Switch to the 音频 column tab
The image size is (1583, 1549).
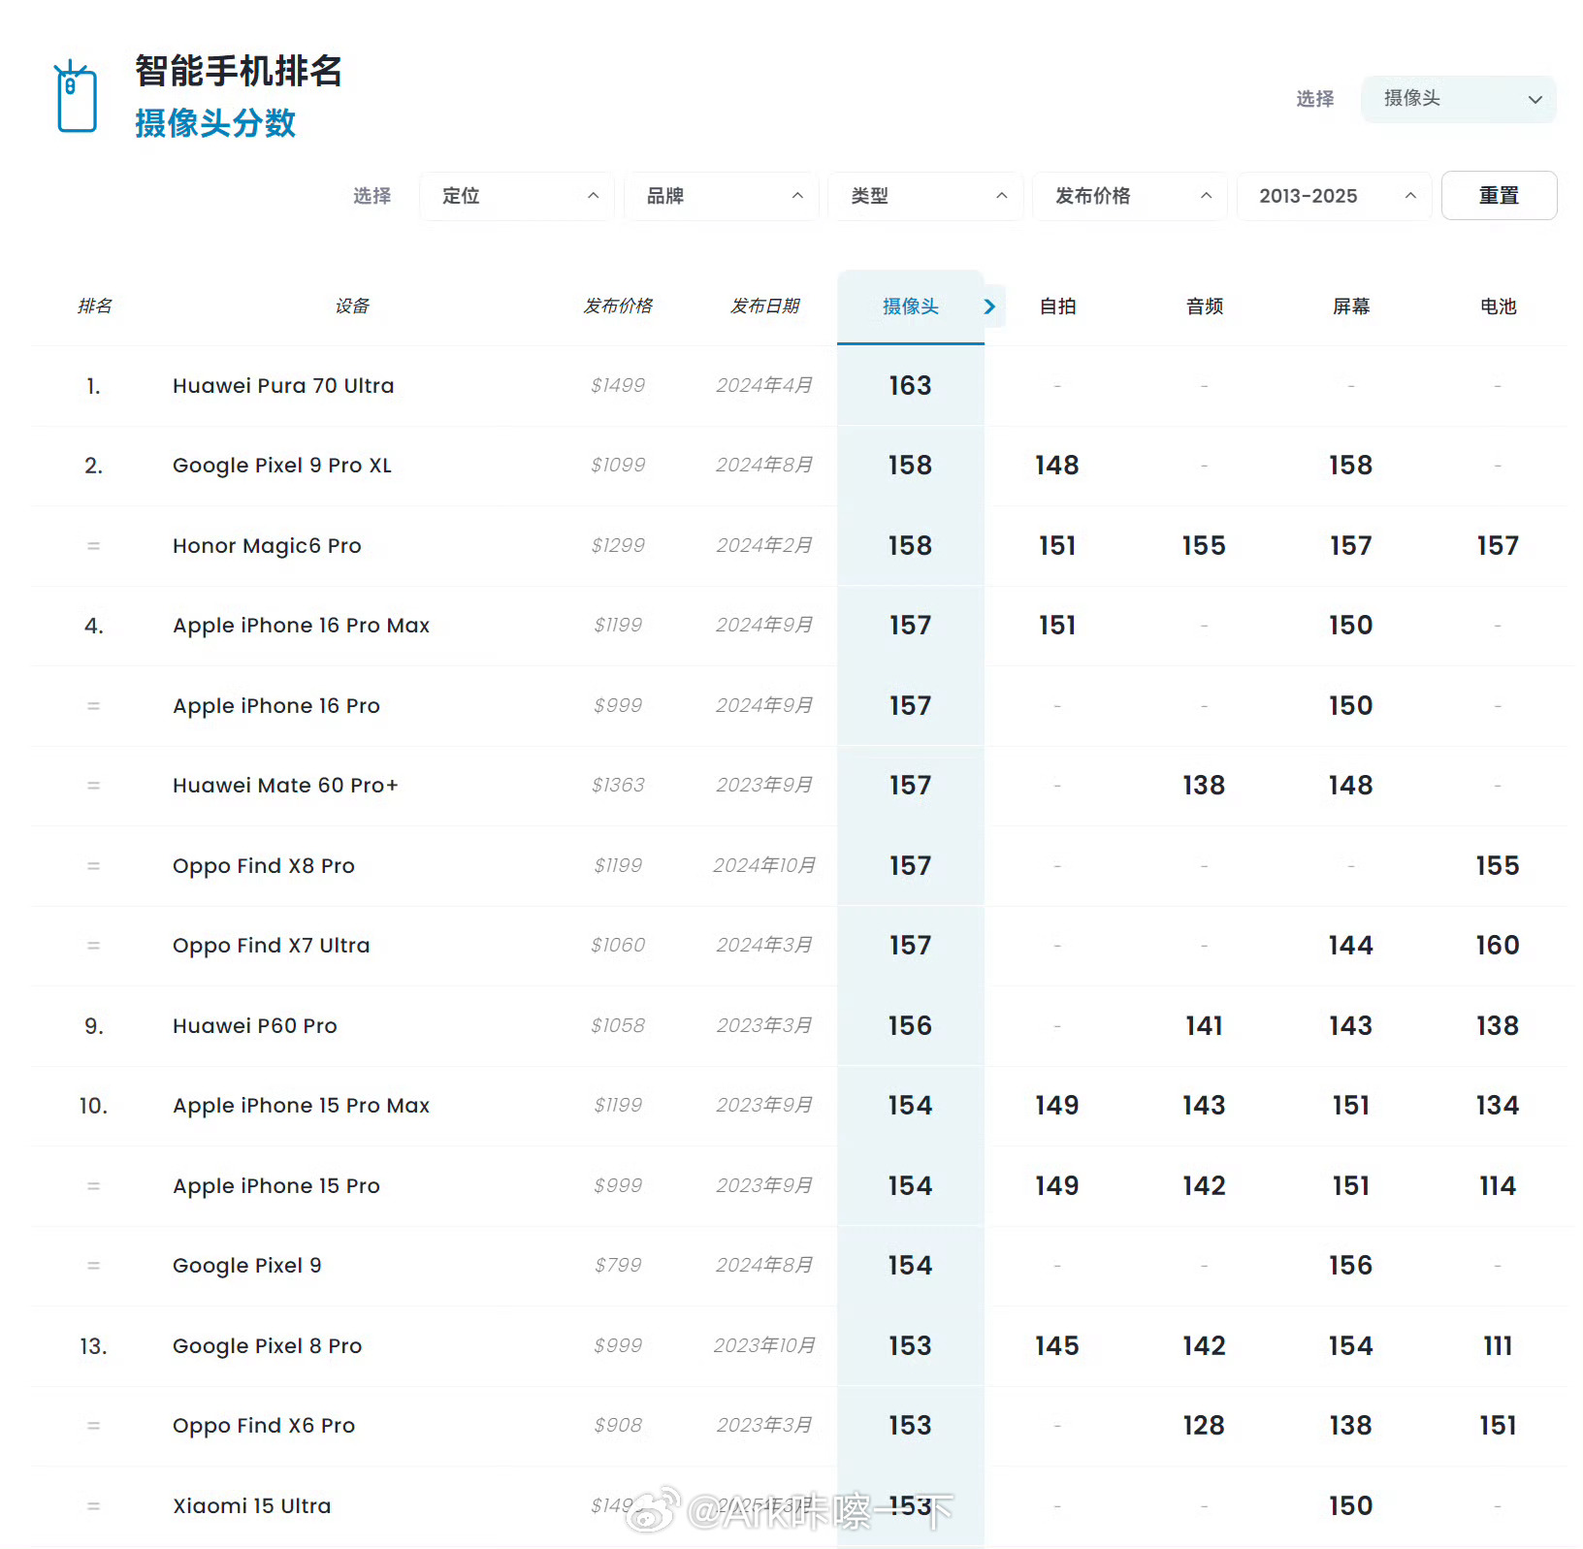point(1205,307)
